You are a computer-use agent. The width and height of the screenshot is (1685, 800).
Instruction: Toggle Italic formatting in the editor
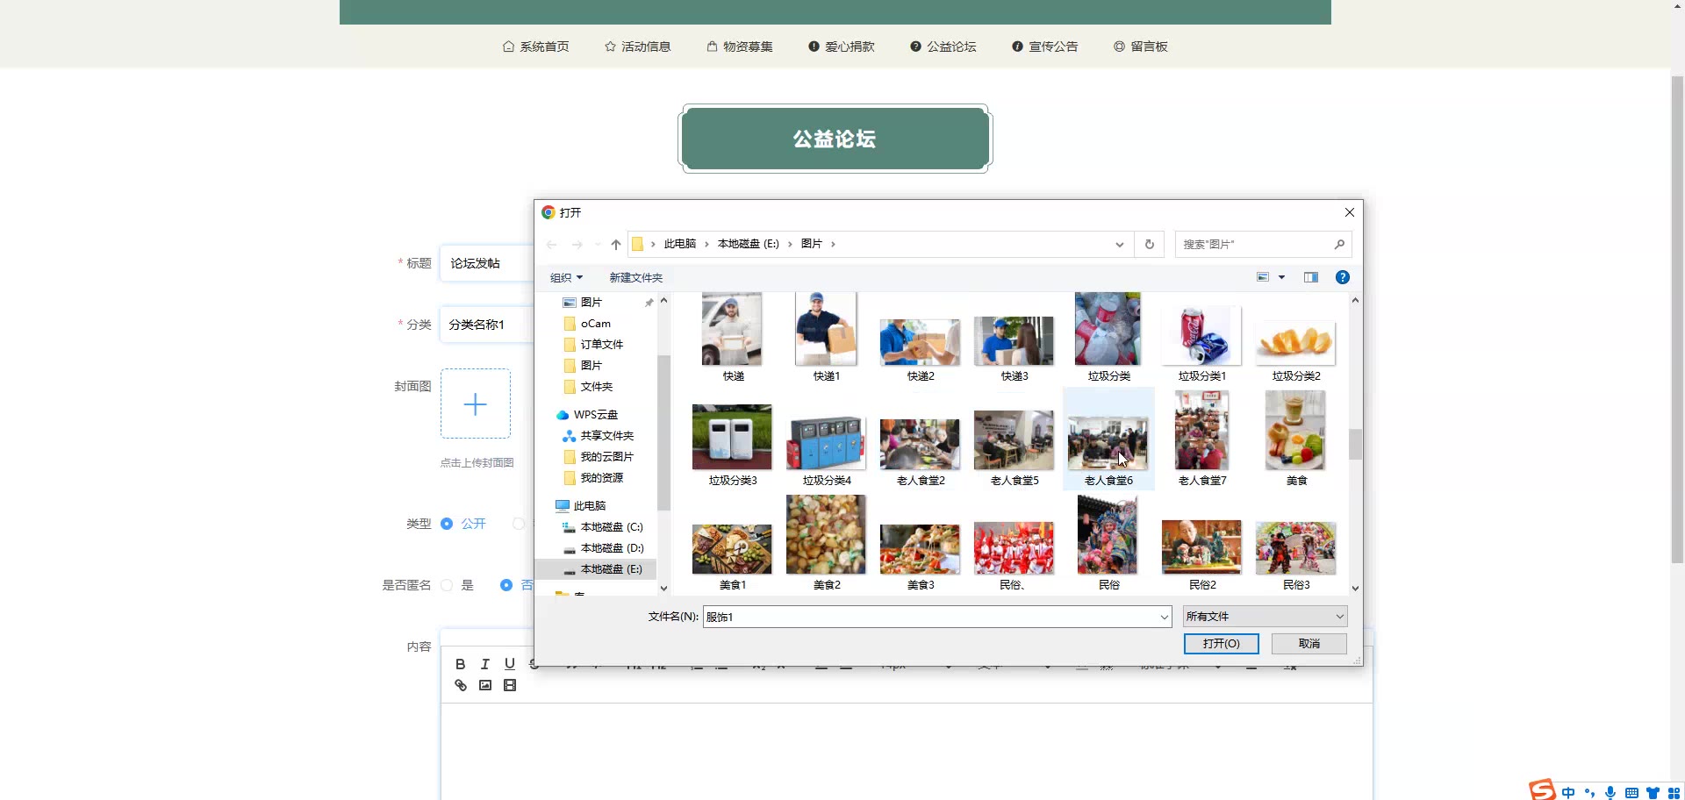tap(484, 664)
